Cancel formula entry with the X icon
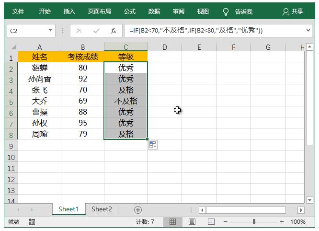The height and width of the screenshot is (231, 319). [79, 31]
